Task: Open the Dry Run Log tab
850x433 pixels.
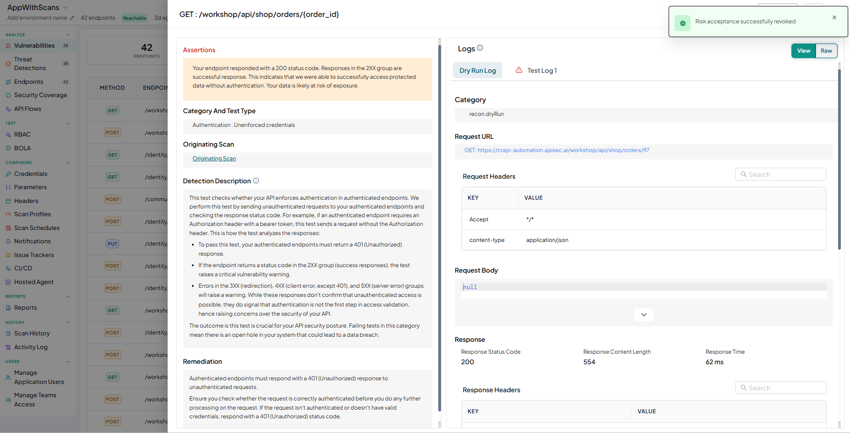Action: click(x=478, y=71)
